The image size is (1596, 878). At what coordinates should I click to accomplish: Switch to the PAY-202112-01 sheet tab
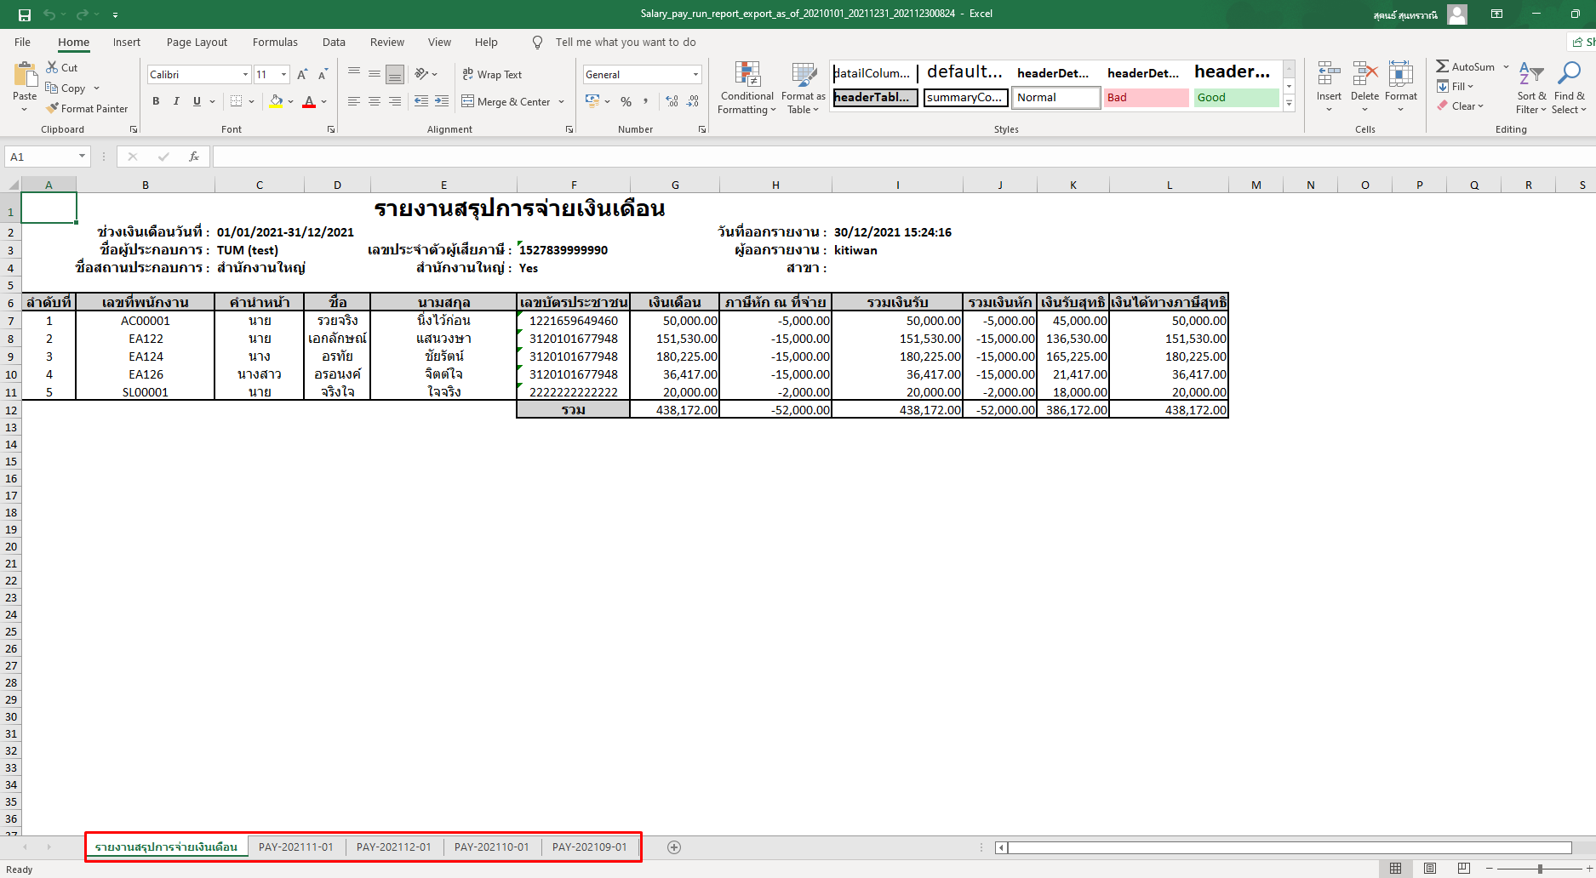tap(394, 847)
